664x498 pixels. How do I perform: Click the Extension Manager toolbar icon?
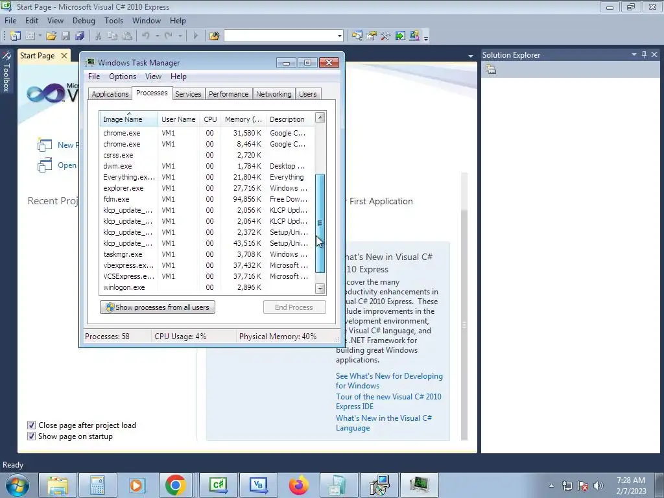414,36
